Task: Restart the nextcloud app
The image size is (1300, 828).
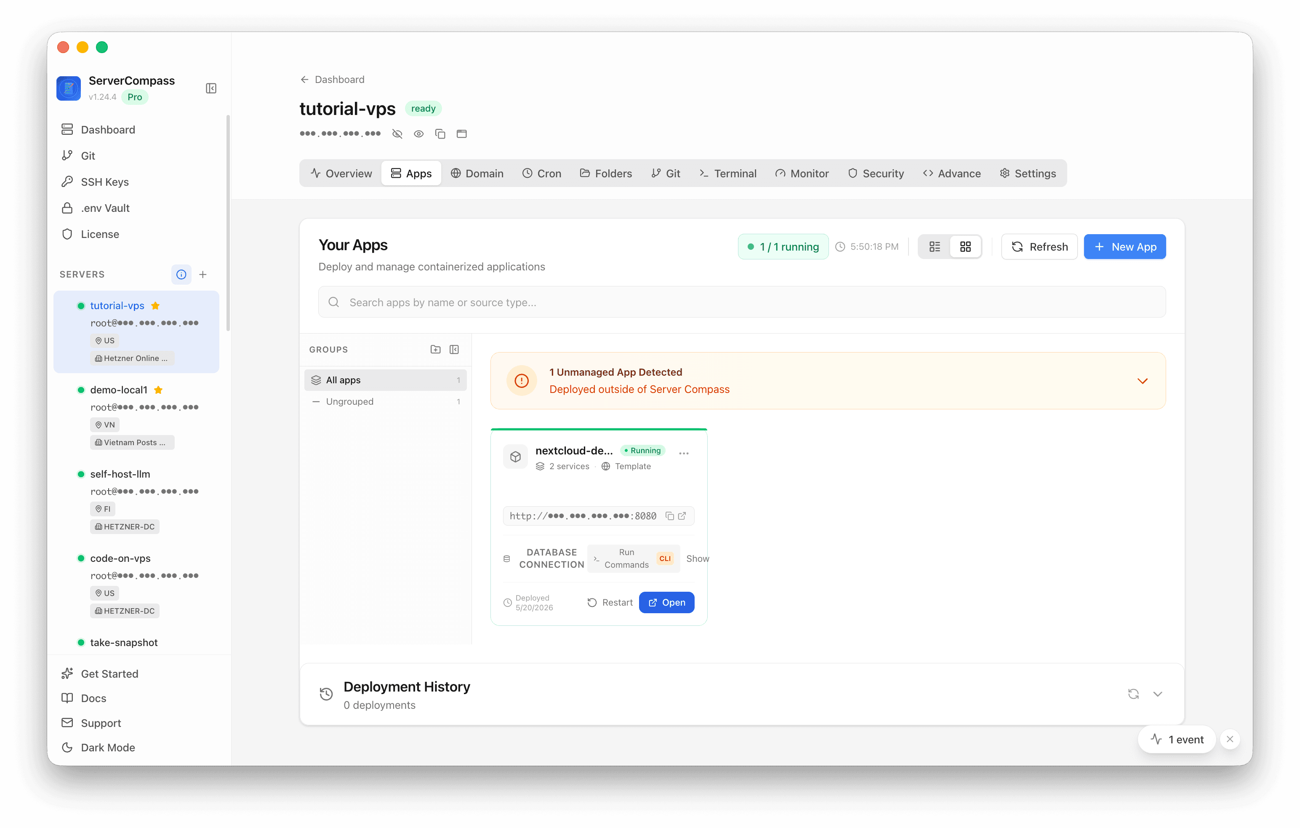Action: [610, 603]
